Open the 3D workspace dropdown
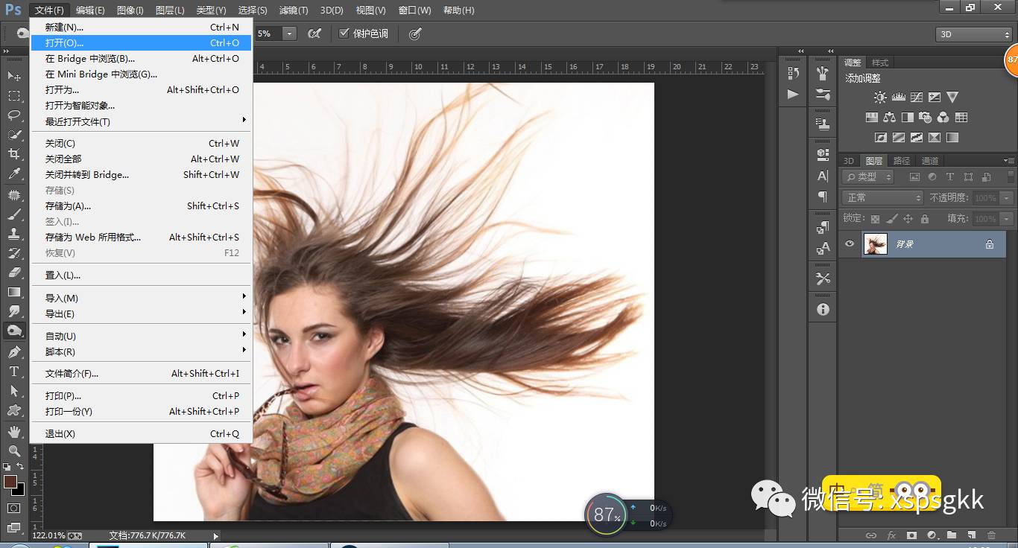 coord(974,34)
